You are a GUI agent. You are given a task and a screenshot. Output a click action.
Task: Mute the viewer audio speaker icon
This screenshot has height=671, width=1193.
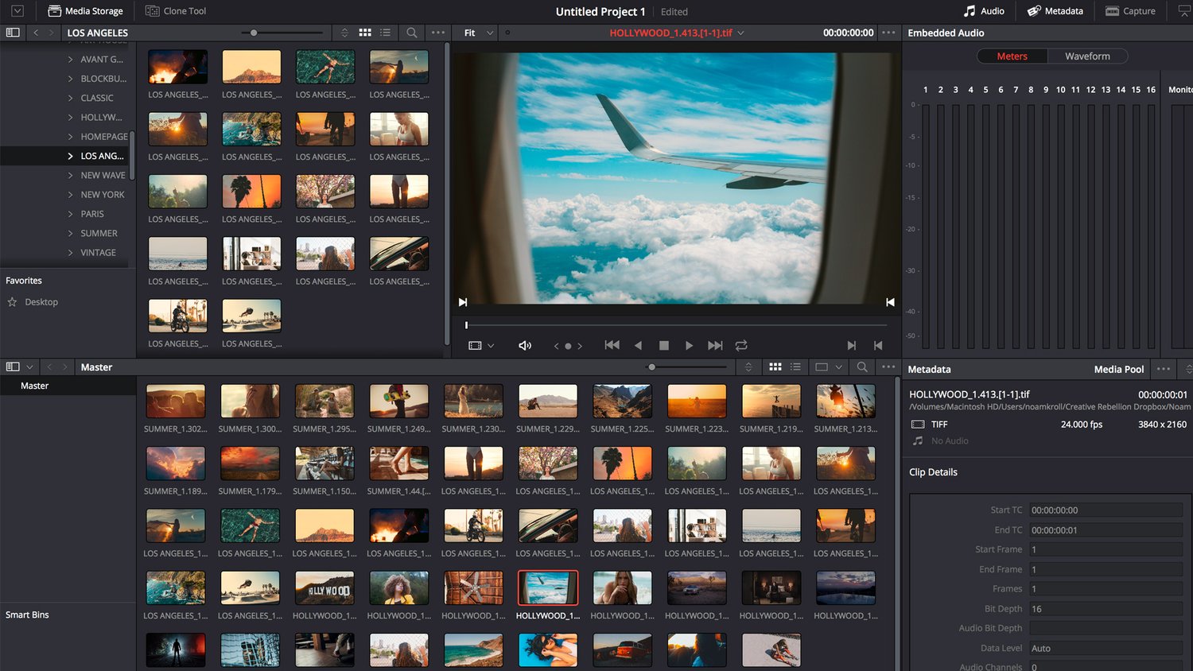point(525,346)
